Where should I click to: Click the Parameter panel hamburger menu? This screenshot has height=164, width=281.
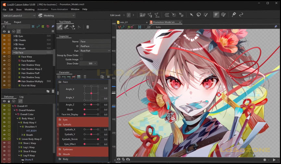pyautogui.click(x=108, y=77)
